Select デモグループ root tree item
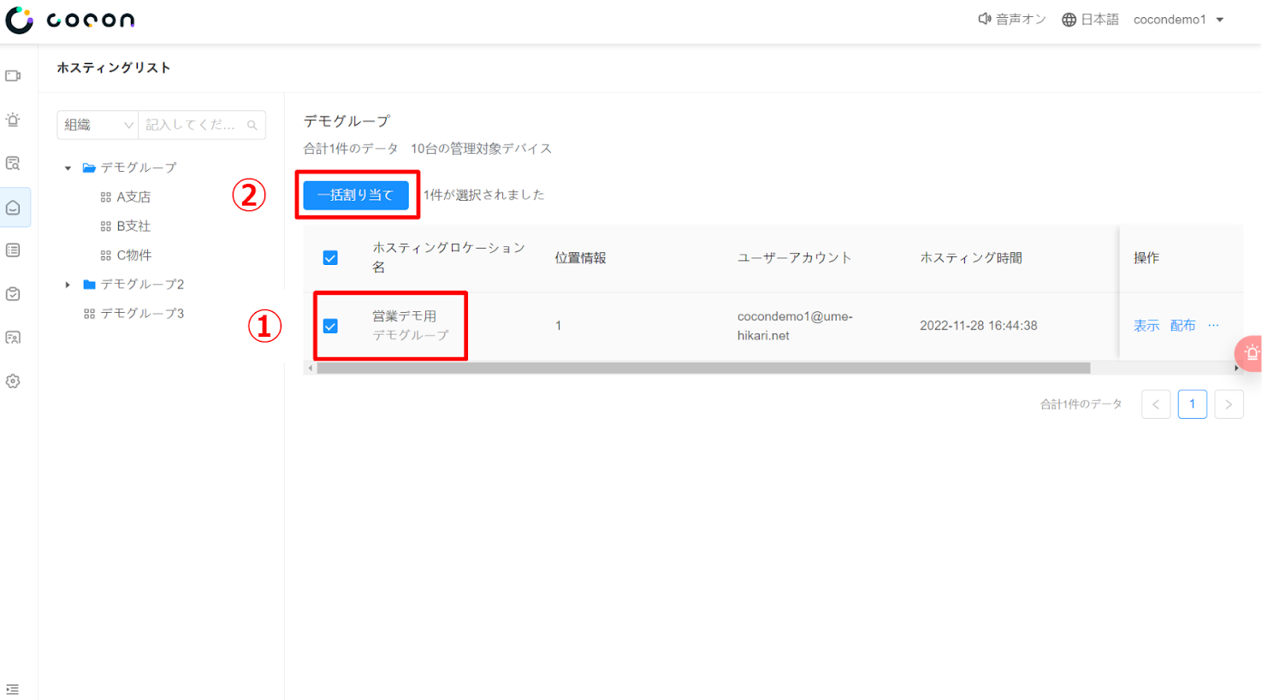 pyautogui.click(x=139, y=168)
